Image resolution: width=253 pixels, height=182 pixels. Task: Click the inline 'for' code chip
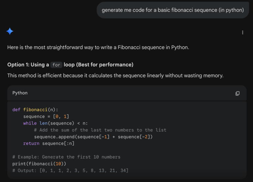coord(56,65)
